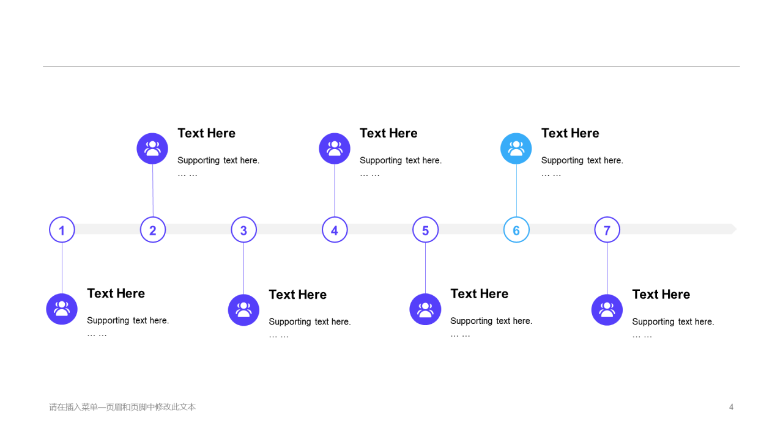
Task: Click the people icon below marker 7
Action: (x=607, y=310)
